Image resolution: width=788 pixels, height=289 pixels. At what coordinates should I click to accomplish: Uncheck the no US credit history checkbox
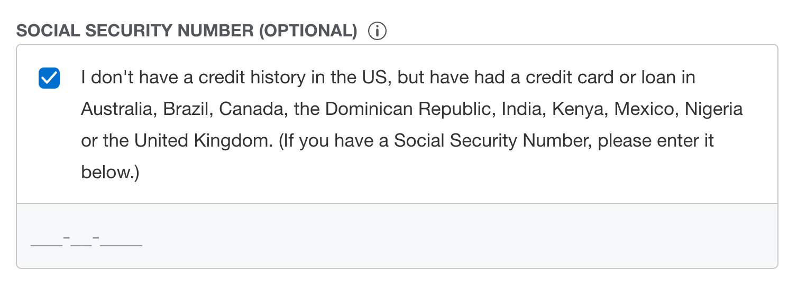(x=49, y=79)
